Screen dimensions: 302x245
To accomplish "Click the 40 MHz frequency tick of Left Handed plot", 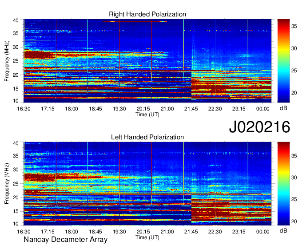I will [16, 143].
